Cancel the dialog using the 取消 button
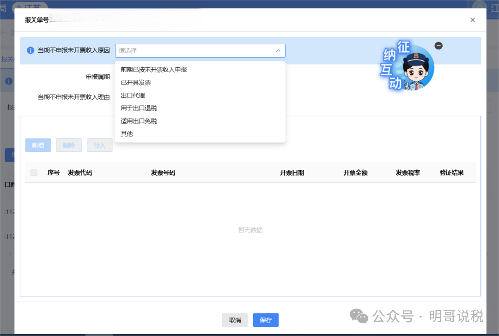Viewport: 499px width, 336px height. 235,320
